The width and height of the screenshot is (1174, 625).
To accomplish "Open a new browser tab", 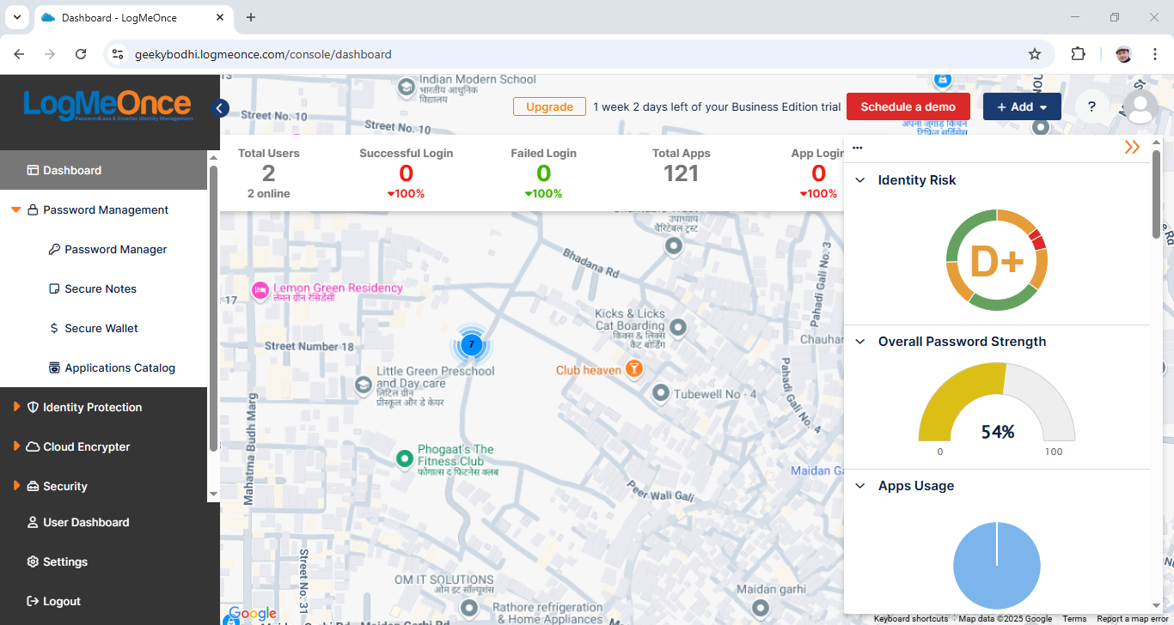I will 251,17.
